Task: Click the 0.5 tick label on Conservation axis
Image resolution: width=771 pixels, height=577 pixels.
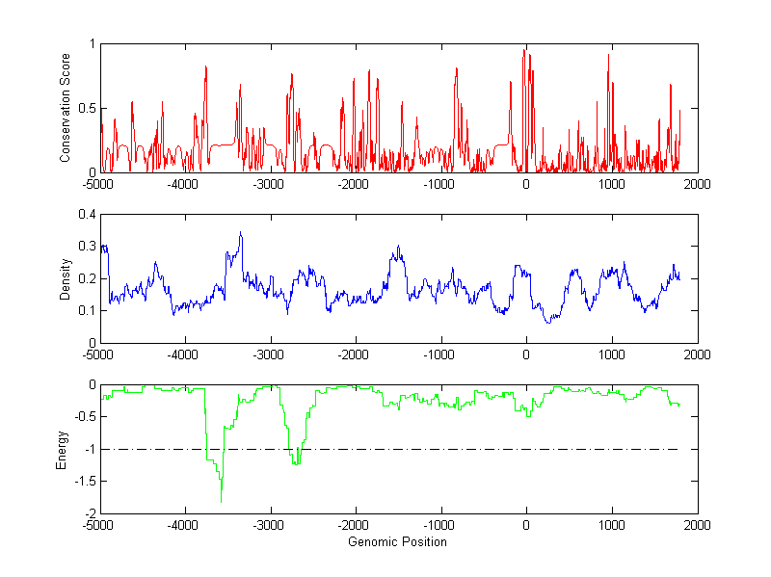Action: coord(87,108)
